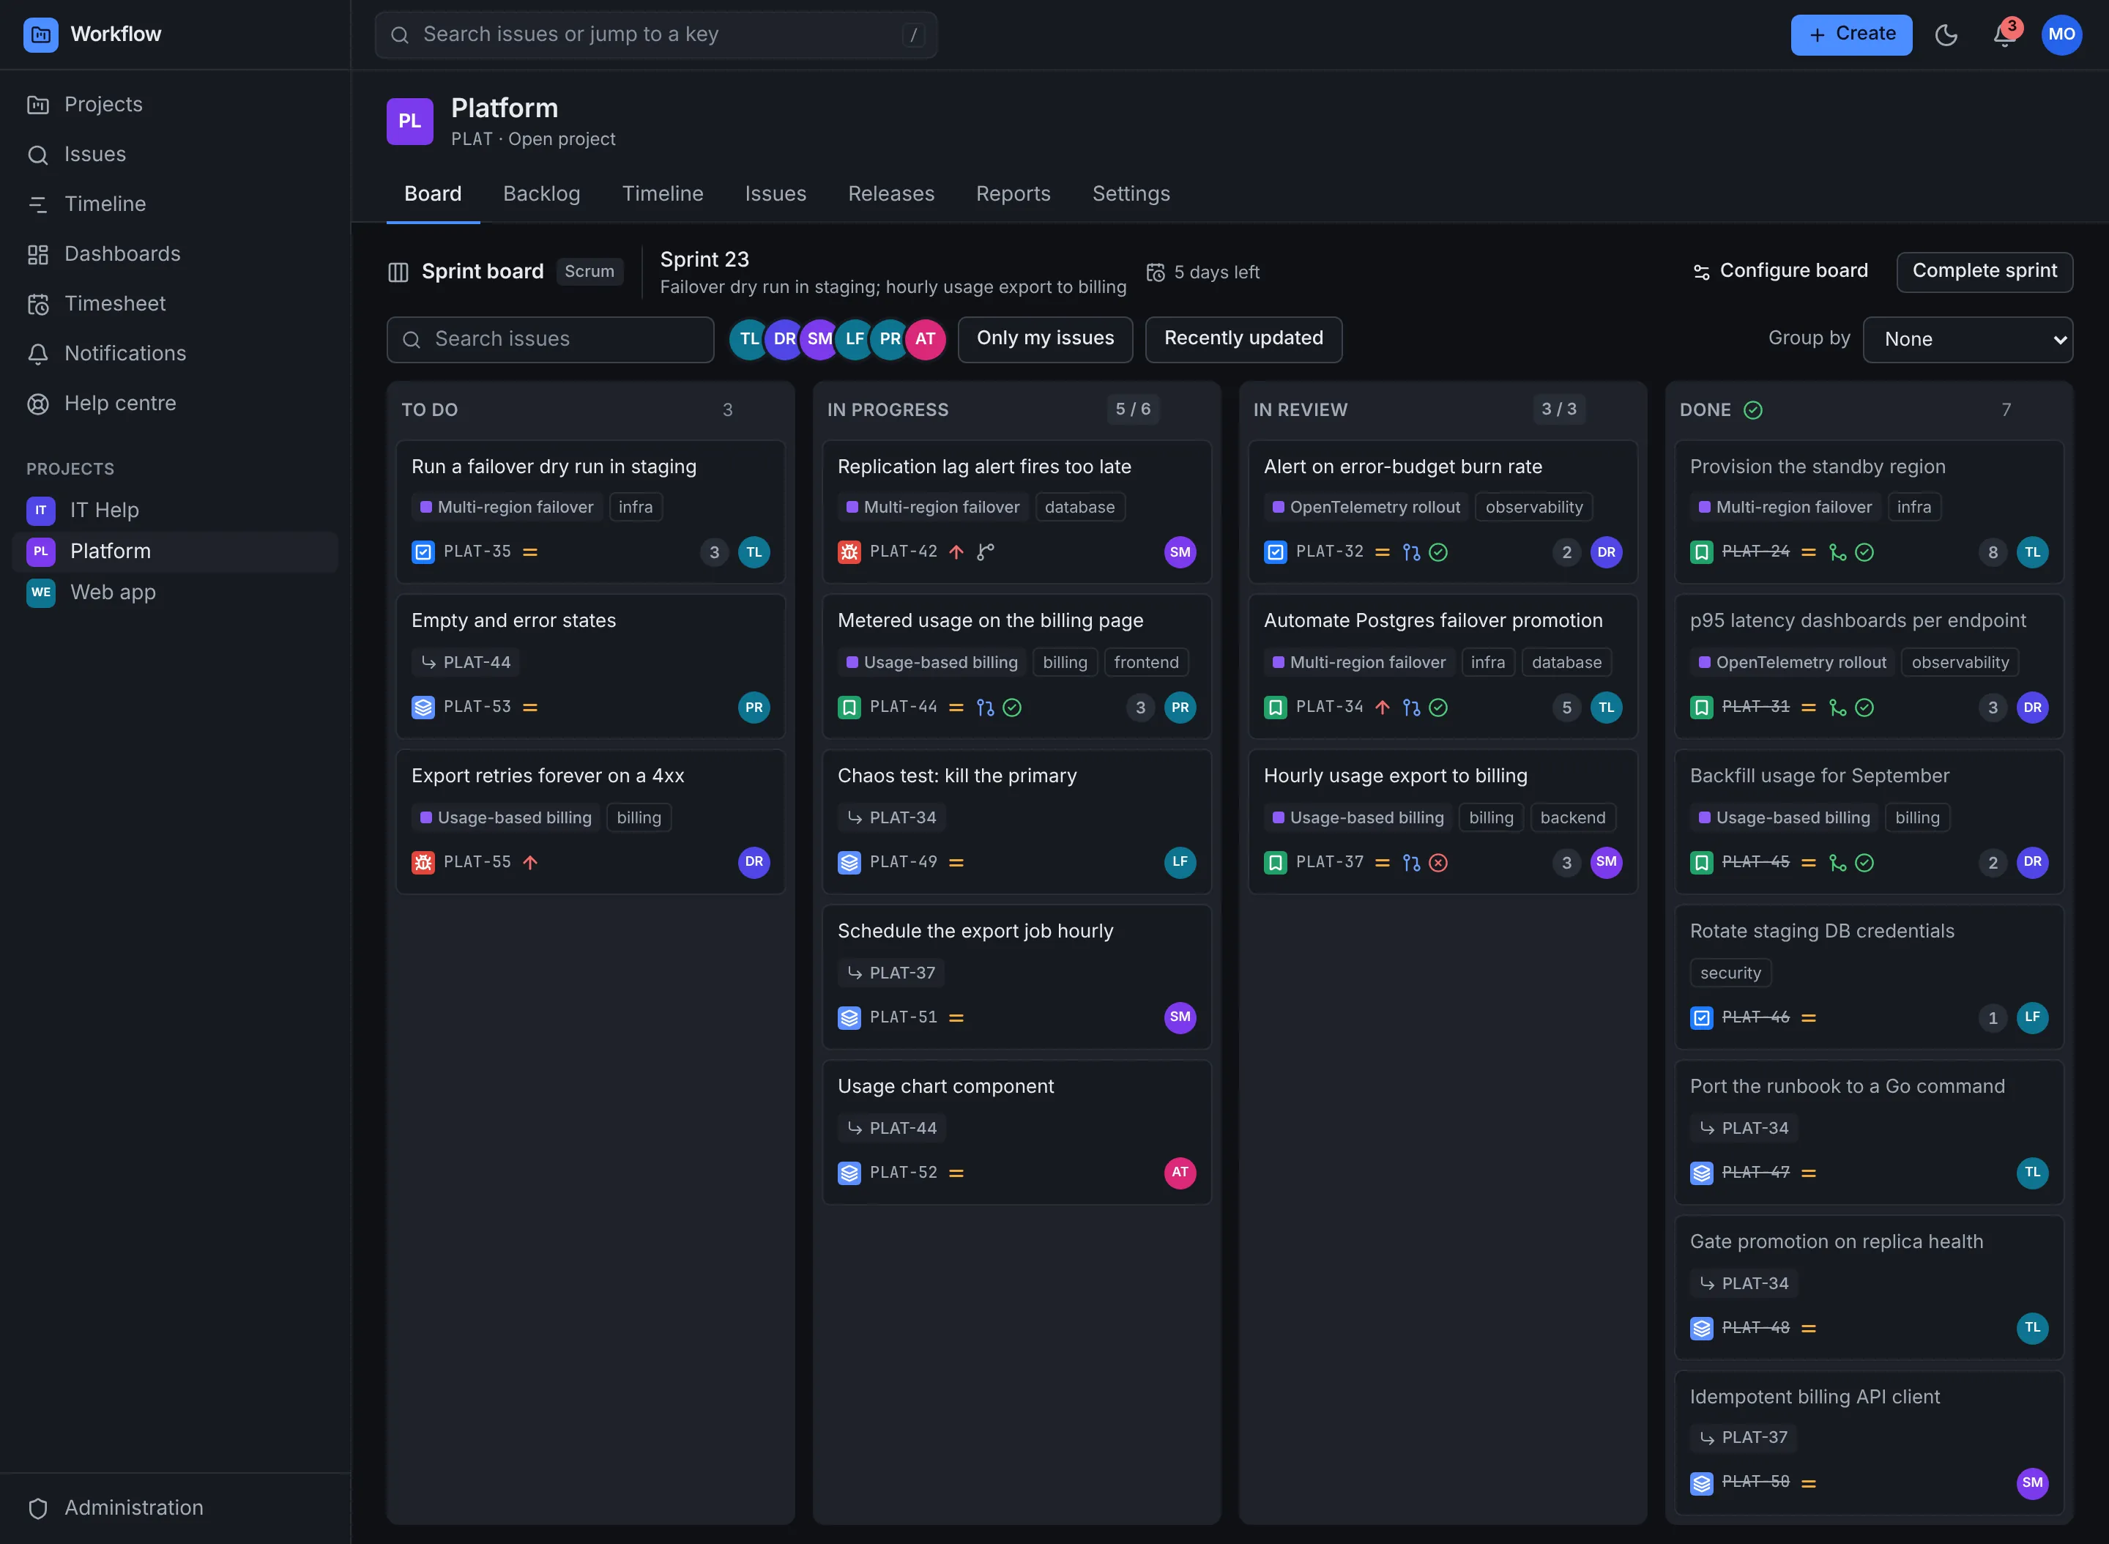Filter board by TL avatar
Viewport: 2109px width, 1544px height.
pyautogui.click(x=748, y=339)
